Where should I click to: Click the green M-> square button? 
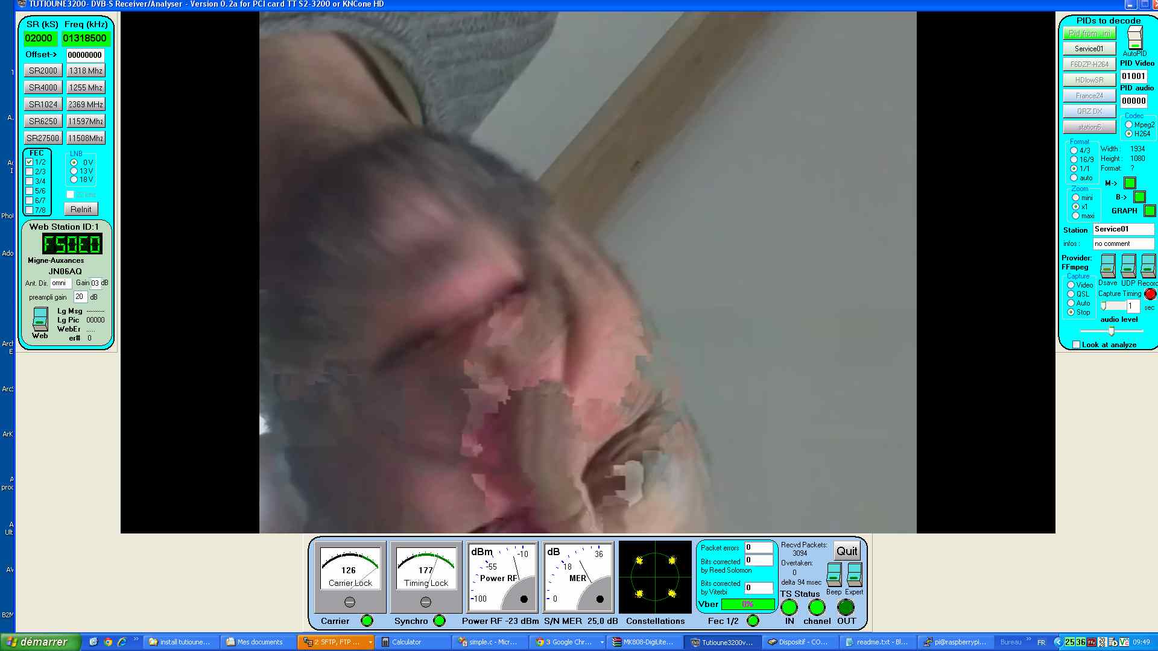[1130, 183]
